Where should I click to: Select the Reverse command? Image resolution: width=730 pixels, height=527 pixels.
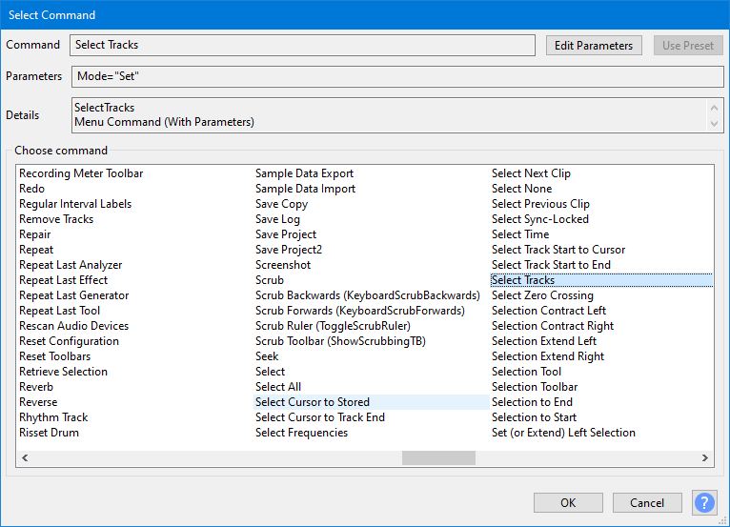pyautogui.click(x=38, y=402)
